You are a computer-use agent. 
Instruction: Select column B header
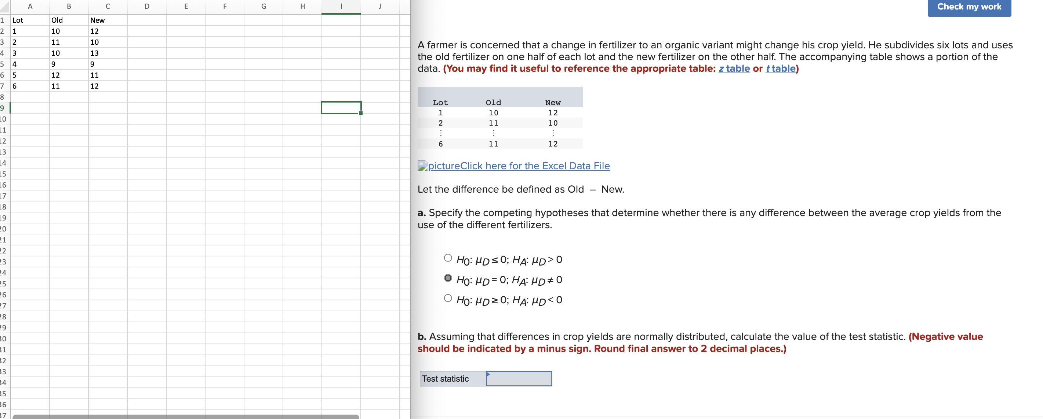point(69,7)
